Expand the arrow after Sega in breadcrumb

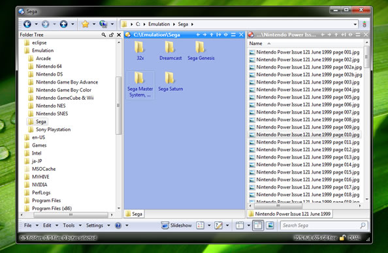click(x=192, y=24)
